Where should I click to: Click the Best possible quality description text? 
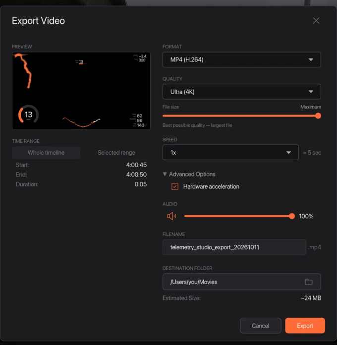coord(197,125)
